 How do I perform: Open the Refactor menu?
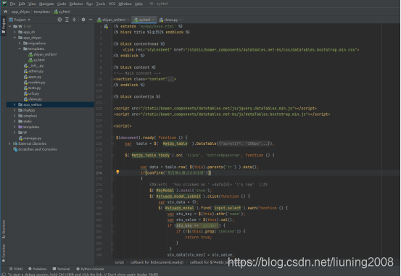coord(76,4)
